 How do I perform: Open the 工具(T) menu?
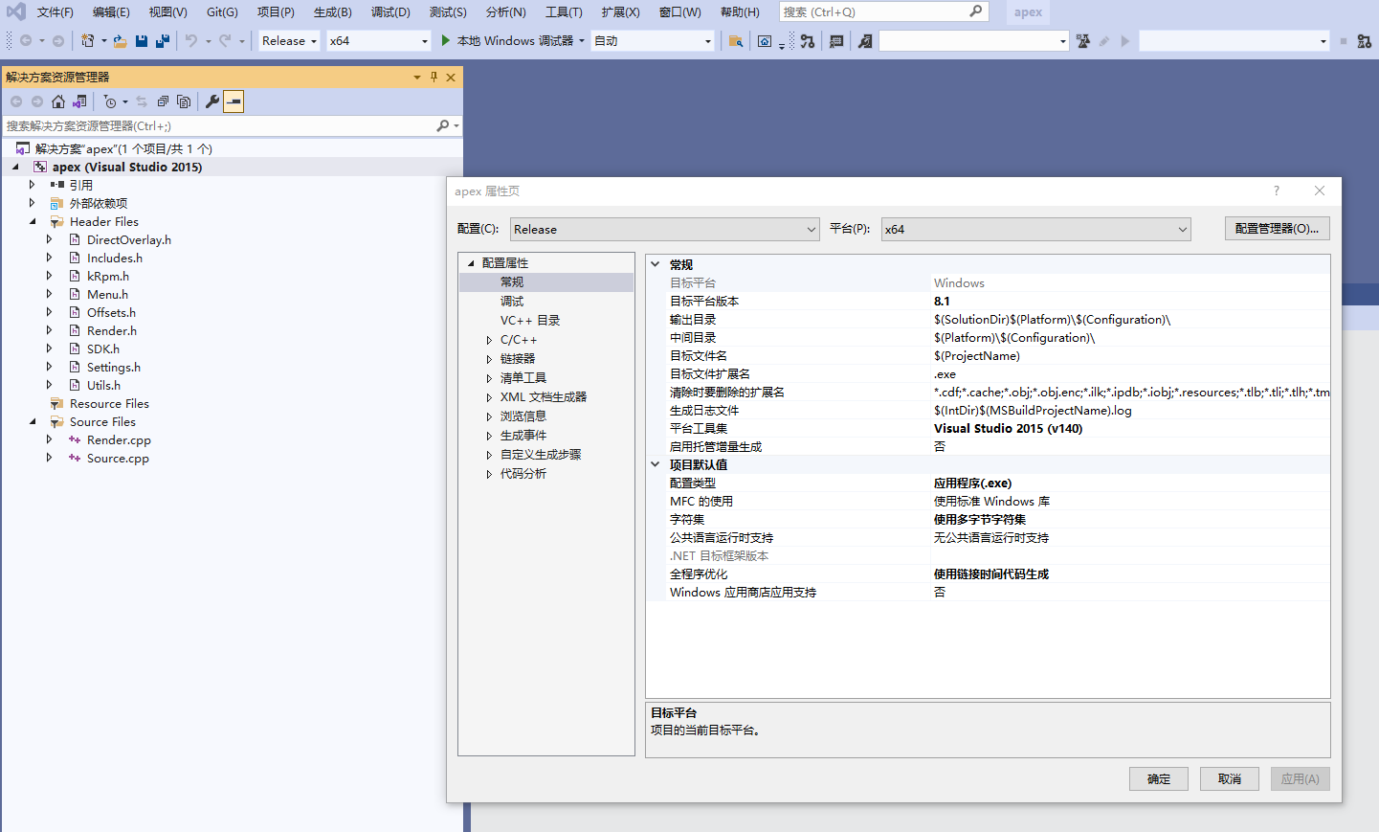[x=564, y=11]
